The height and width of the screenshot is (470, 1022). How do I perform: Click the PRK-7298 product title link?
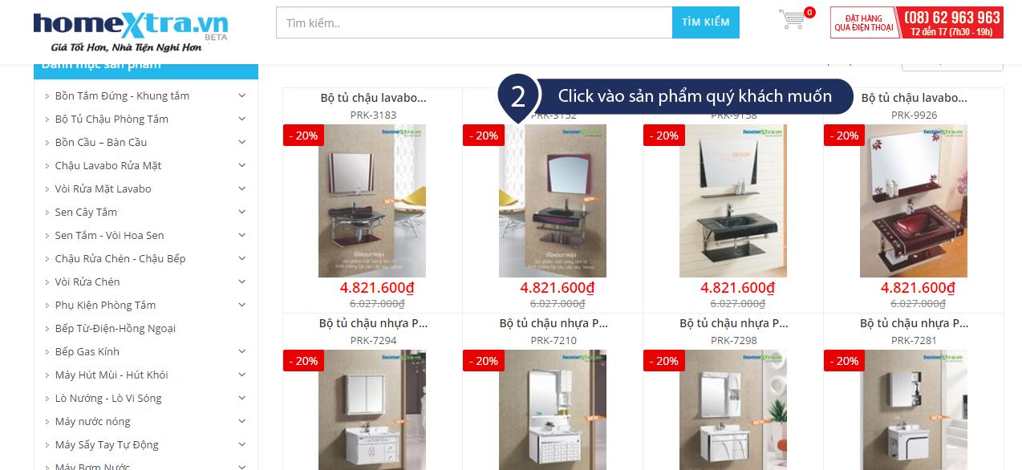(734, 324)
